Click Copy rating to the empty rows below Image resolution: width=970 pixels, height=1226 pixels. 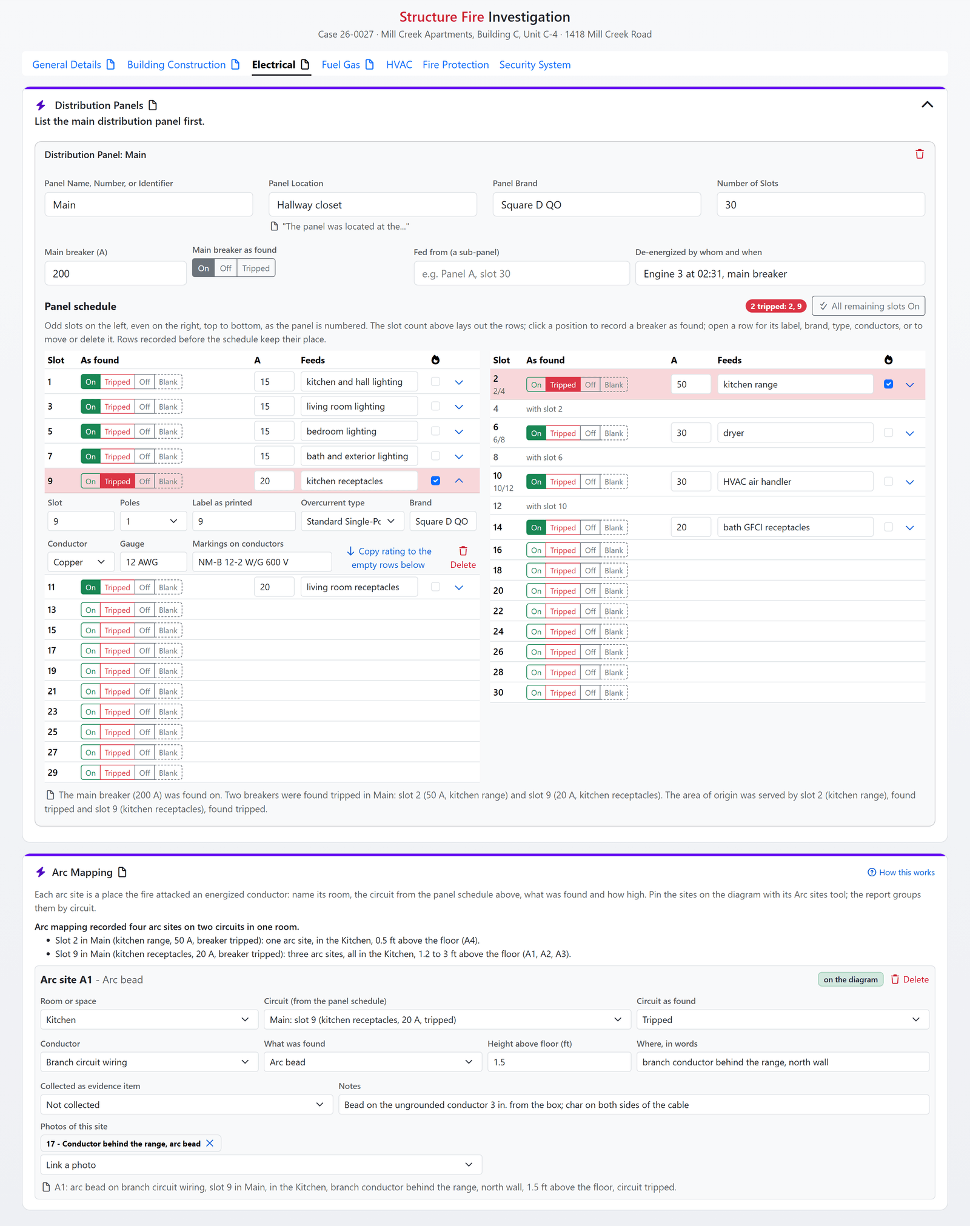click(389, 558)
